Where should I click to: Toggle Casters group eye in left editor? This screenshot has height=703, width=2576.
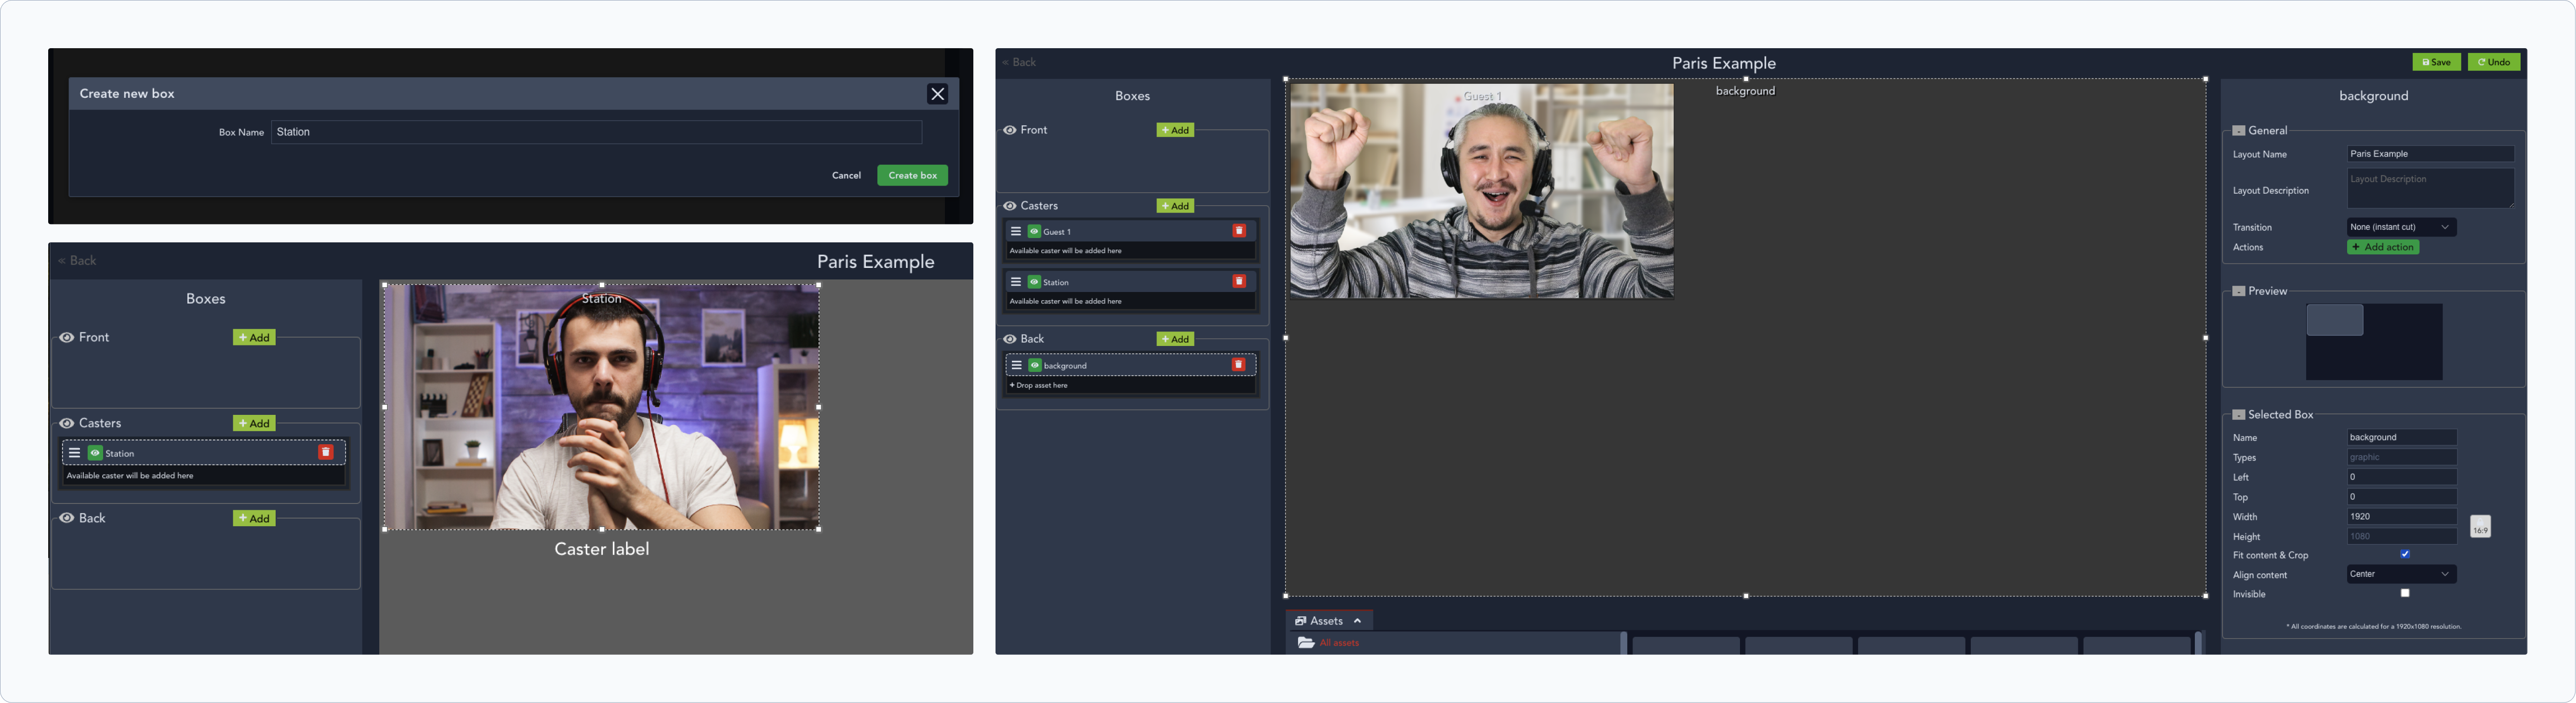66,424
